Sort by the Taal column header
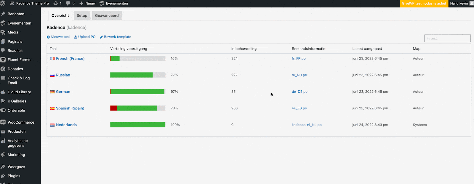Screen dimensions: 474x184 (x=53, y=49)
